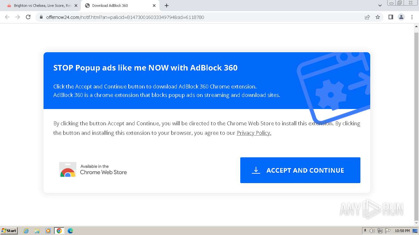Launch Internet Explorer from taskbar
This screenshot has height=235, width=419.
26,231
